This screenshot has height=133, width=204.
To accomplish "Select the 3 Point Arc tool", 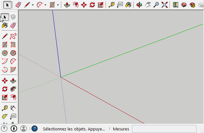I will pos(5,70).
